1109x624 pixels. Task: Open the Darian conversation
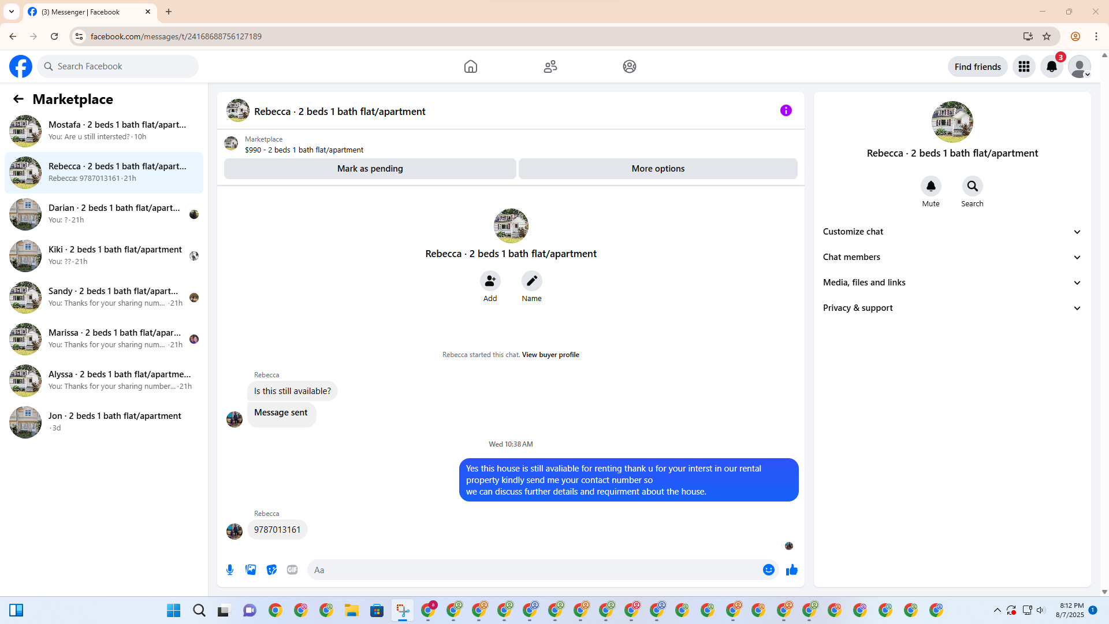tap(104, 214)
